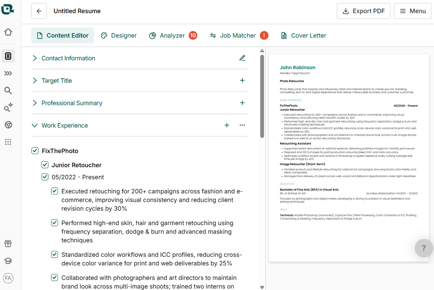The width and height of the screenshot is (434, 290).
Task: Open the Home icon in sidebar
Action: pos(8,32)
